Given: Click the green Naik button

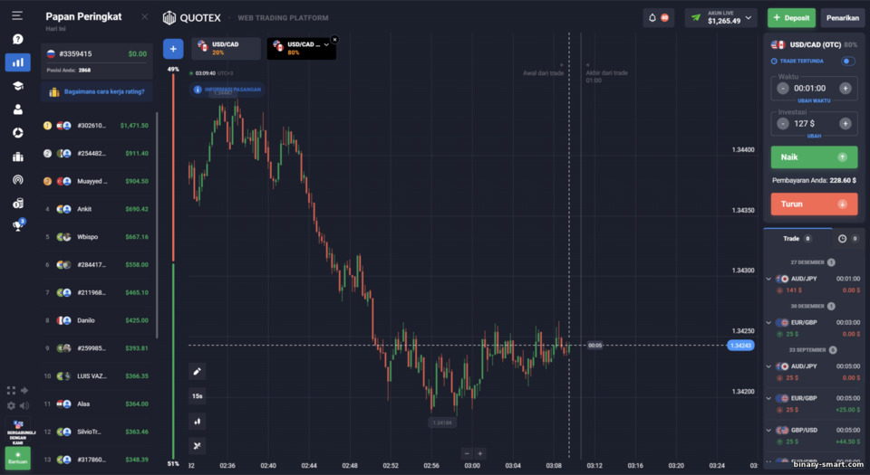Looking at the screenshot, I should [x=814, y=157].
